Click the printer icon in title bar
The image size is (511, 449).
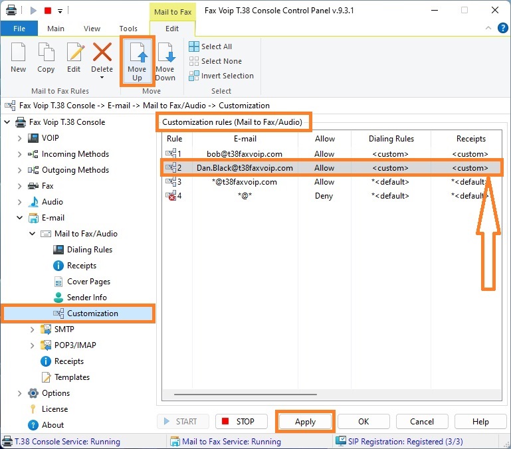tap(11, 10)
